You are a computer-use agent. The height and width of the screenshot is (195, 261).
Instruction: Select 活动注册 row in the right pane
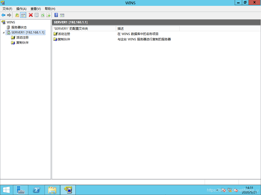[64, 34]
